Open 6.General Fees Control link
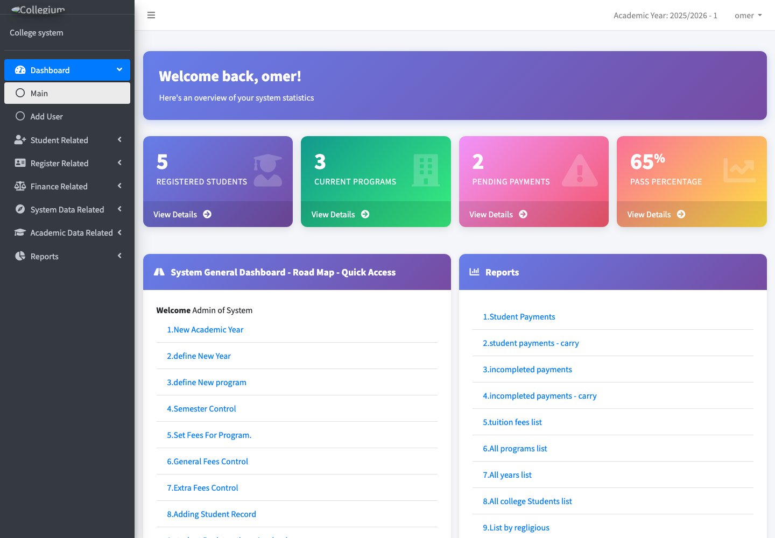Screen dimensions: 775x538 coord(207,461)
